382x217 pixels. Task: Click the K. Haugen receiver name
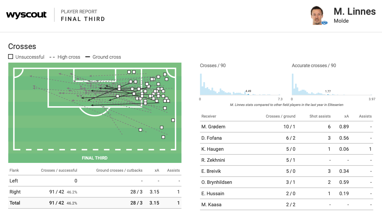pyautogui.click(x=212, y=149)
